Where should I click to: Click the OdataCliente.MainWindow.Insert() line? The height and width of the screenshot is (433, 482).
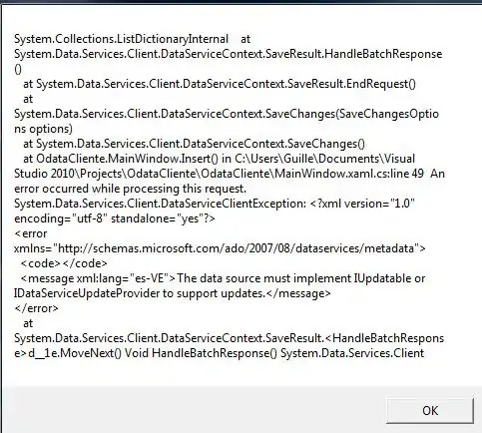tap(220, 159)
